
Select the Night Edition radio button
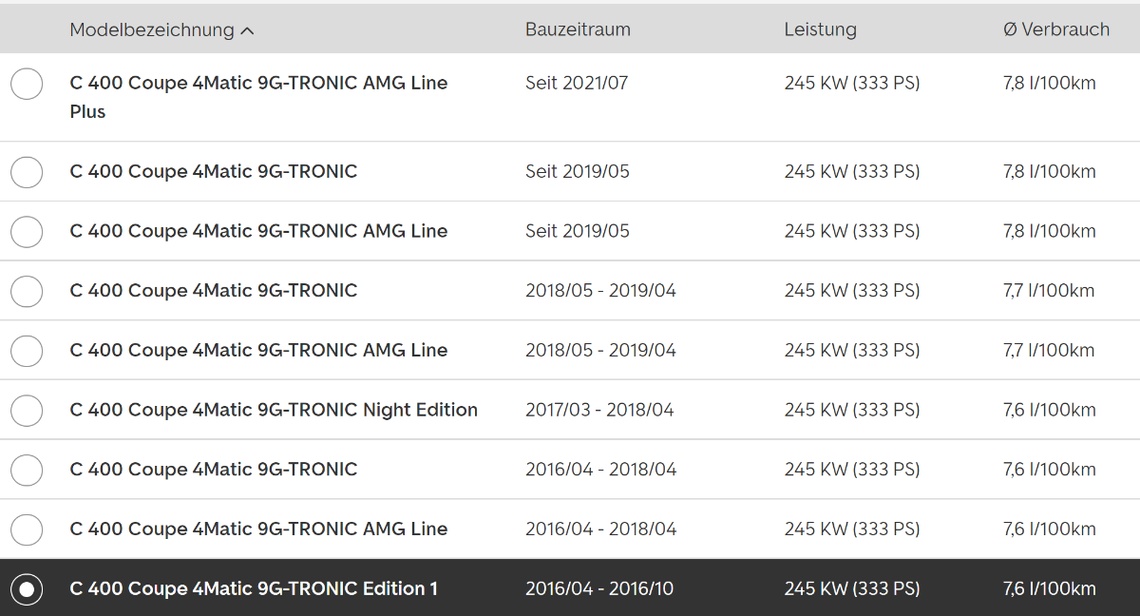[27, 411]
